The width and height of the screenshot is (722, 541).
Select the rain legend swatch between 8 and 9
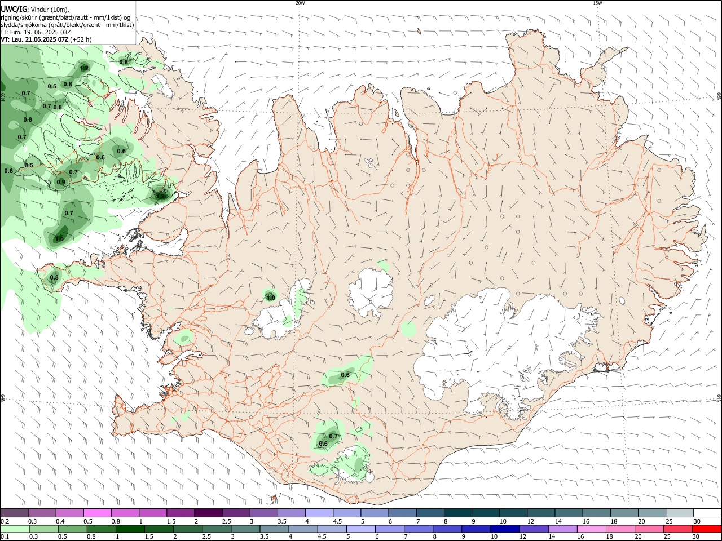[x=447, y=529]
